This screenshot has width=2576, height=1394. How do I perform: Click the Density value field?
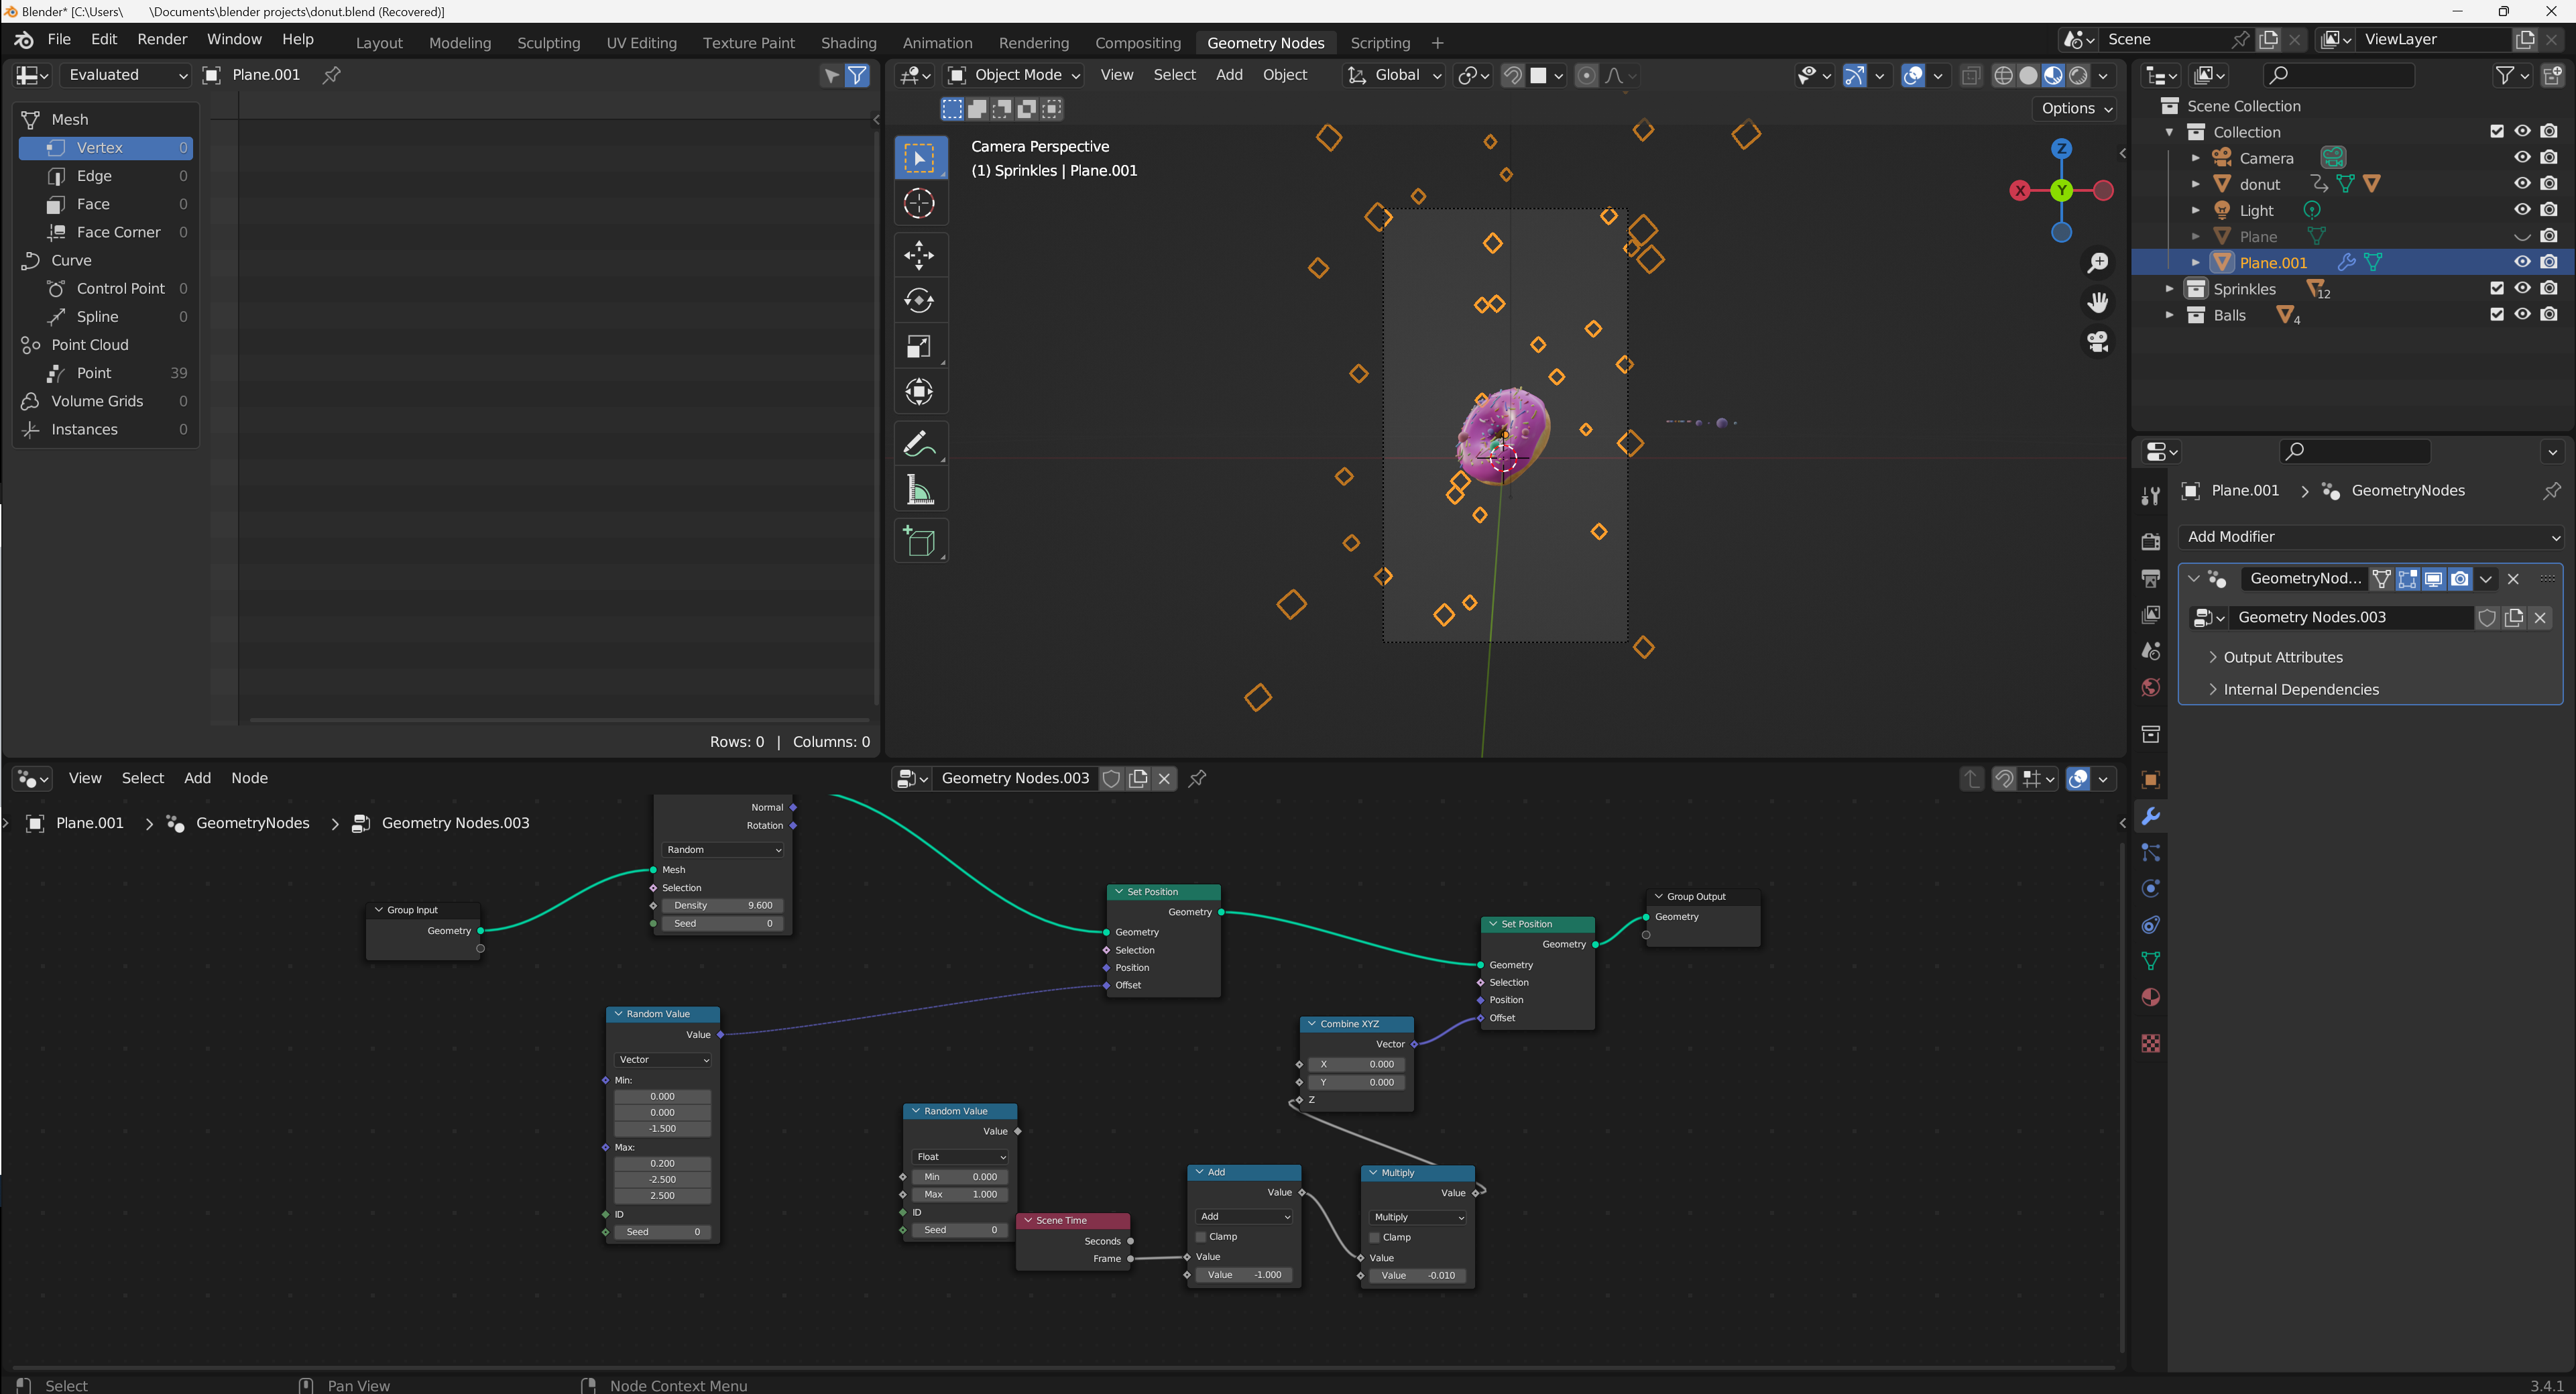722,905
